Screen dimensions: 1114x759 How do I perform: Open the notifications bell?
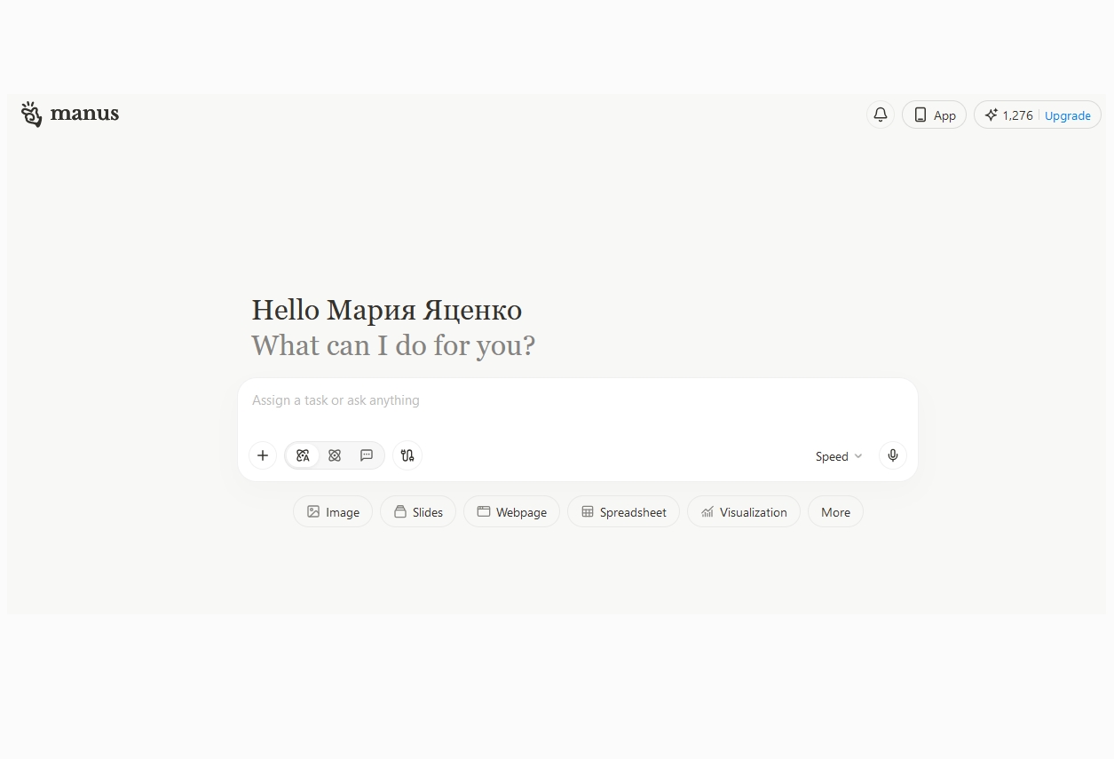coord(880,115)
